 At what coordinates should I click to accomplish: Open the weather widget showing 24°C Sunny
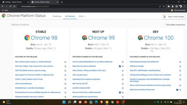coord(7,102)
